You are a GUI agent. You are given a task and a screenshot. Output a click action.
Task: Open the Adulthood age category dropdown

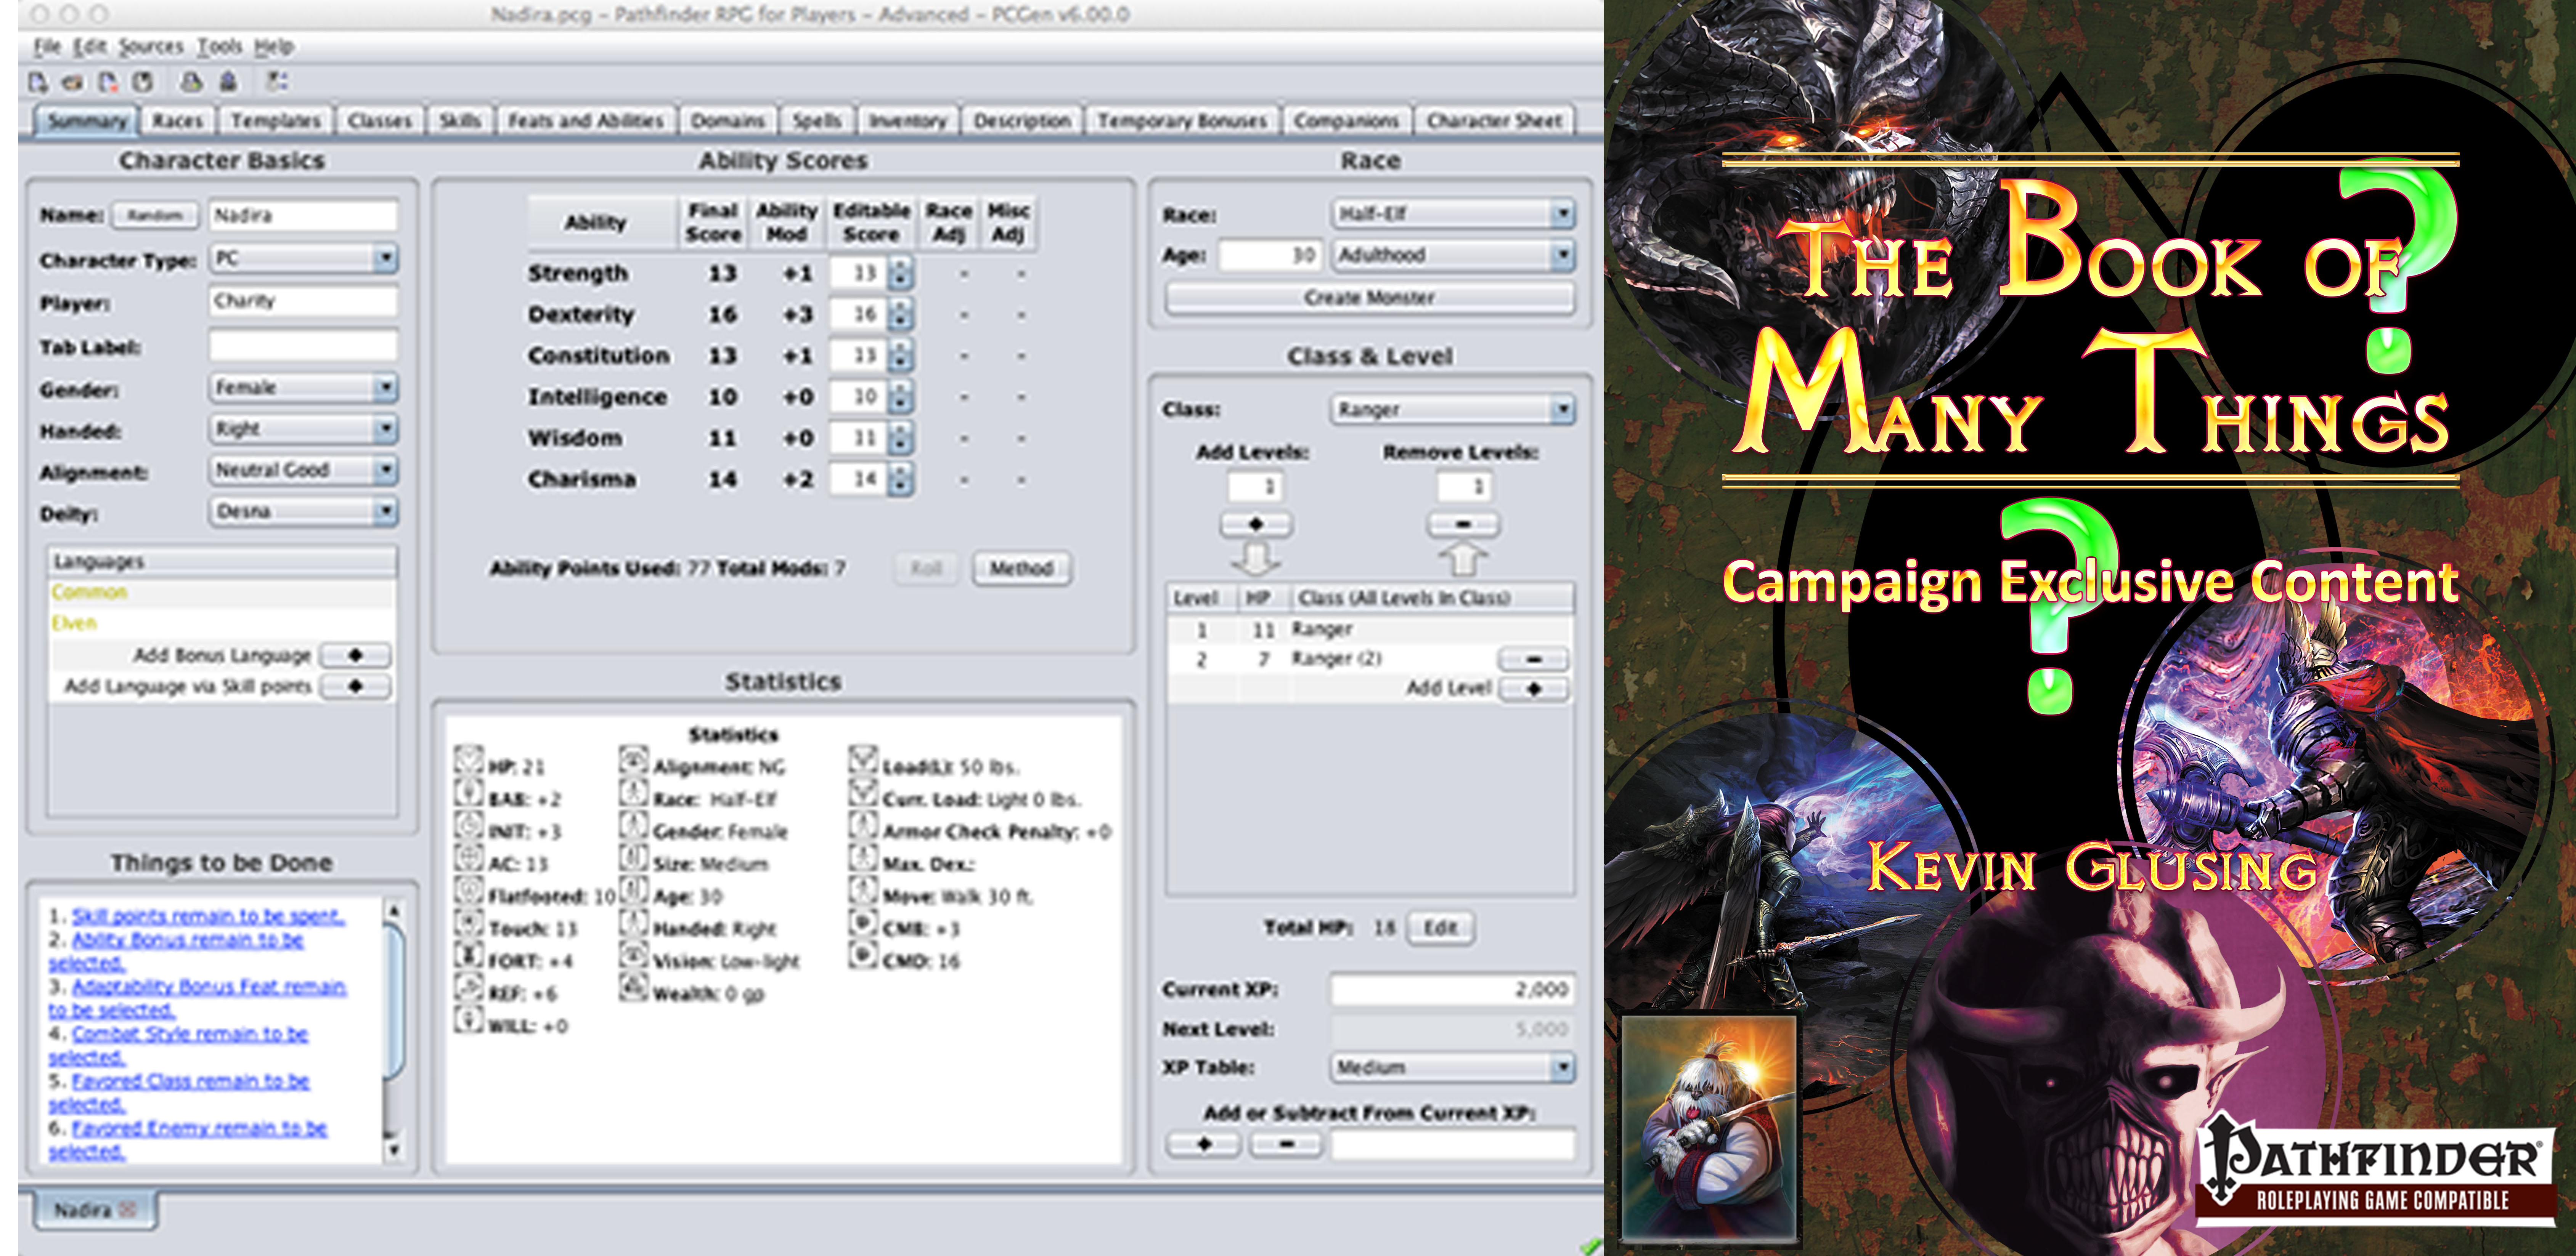point(1454,256)
